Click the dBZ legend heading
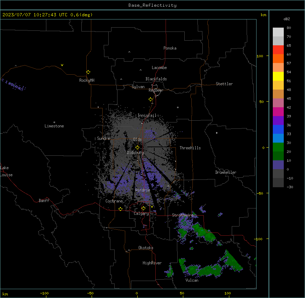The height and width of the screenshot is (298, 305). tap(287, 19)
